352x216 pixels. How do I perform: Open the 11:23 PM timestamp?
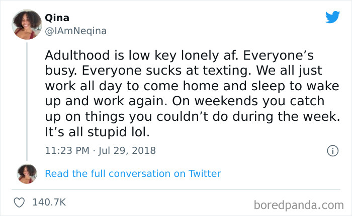[67, 150]
